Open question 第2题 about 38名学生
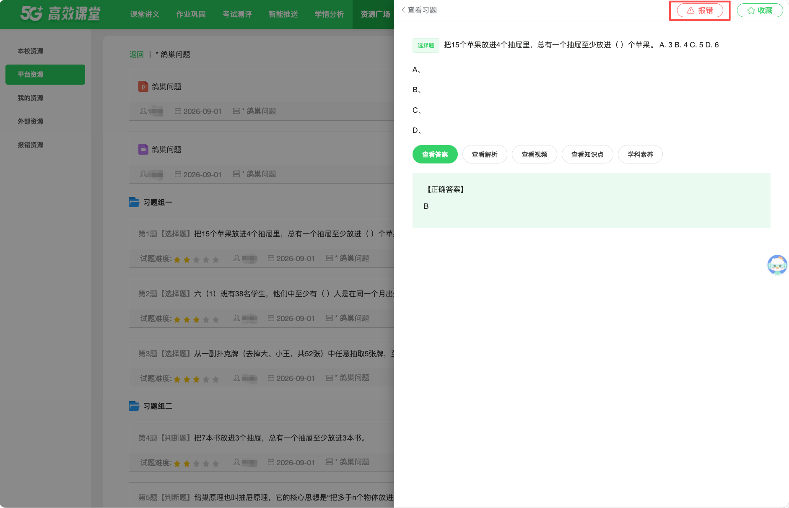Screen dimensions: 789x508 pos(266,294)
